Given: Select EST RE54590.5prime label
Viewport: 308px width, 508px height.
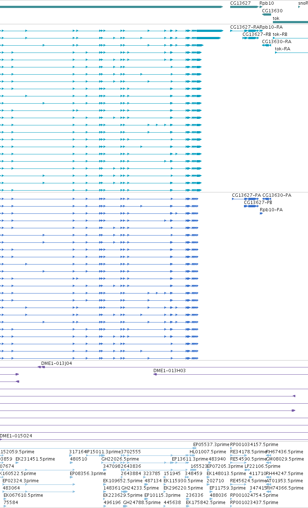Looking at the screenshot, I should pyautogui.click(x=248, y=459).
